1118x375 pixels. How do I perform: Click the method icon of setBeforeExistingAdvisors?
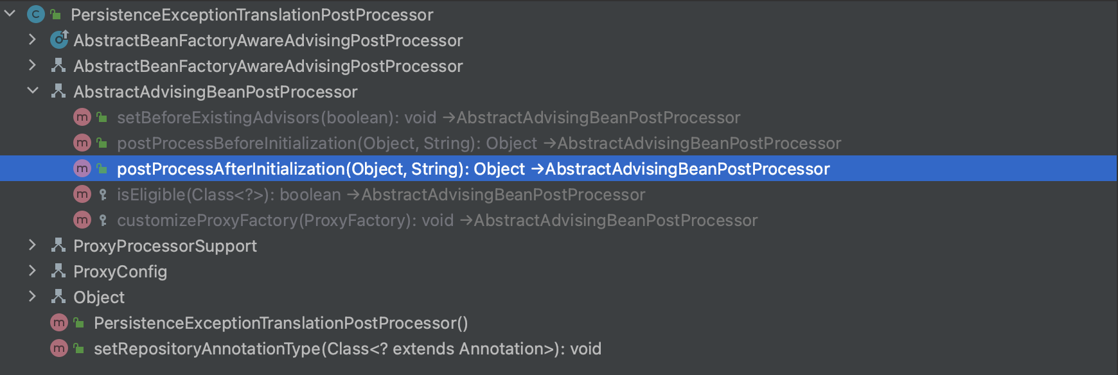82,118
